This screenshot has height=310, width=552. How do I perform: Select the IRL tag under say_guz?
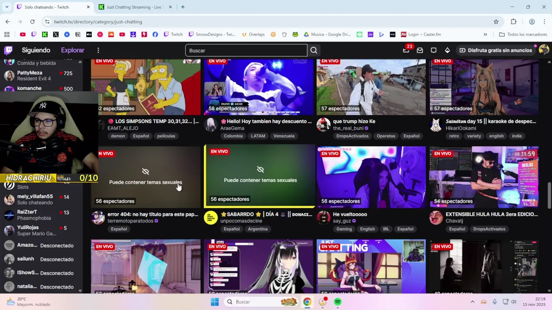(386, 229)
